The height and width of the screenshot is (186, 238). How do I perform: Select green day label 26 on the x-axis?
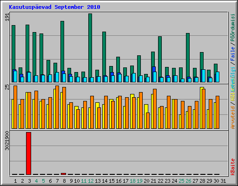tap(188, 181)
